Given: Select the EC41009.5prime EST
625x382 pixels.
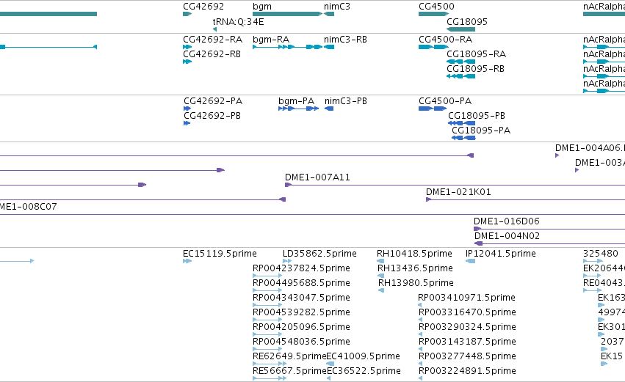Looking at the screenshot, I should [330, 364].
